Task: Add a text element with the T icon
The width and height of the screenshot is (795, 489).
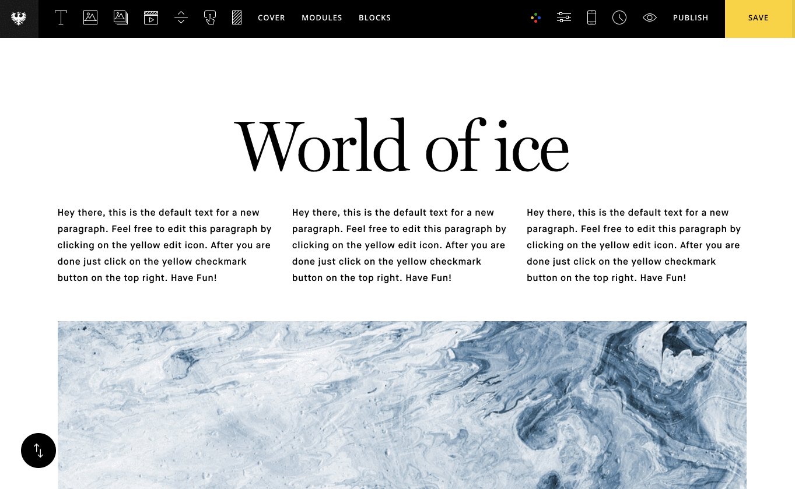Action: (x=61, y=18)
